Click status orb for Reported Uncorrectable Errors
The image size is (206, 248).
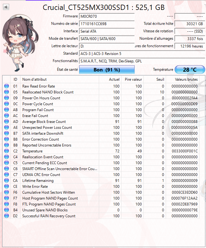click(7, 145)
